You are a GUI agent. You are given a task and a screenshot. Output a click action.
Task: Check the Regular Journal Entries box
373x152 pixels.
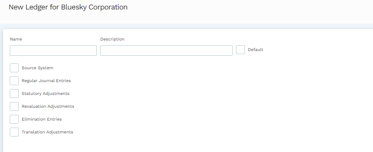pos(14,81)
